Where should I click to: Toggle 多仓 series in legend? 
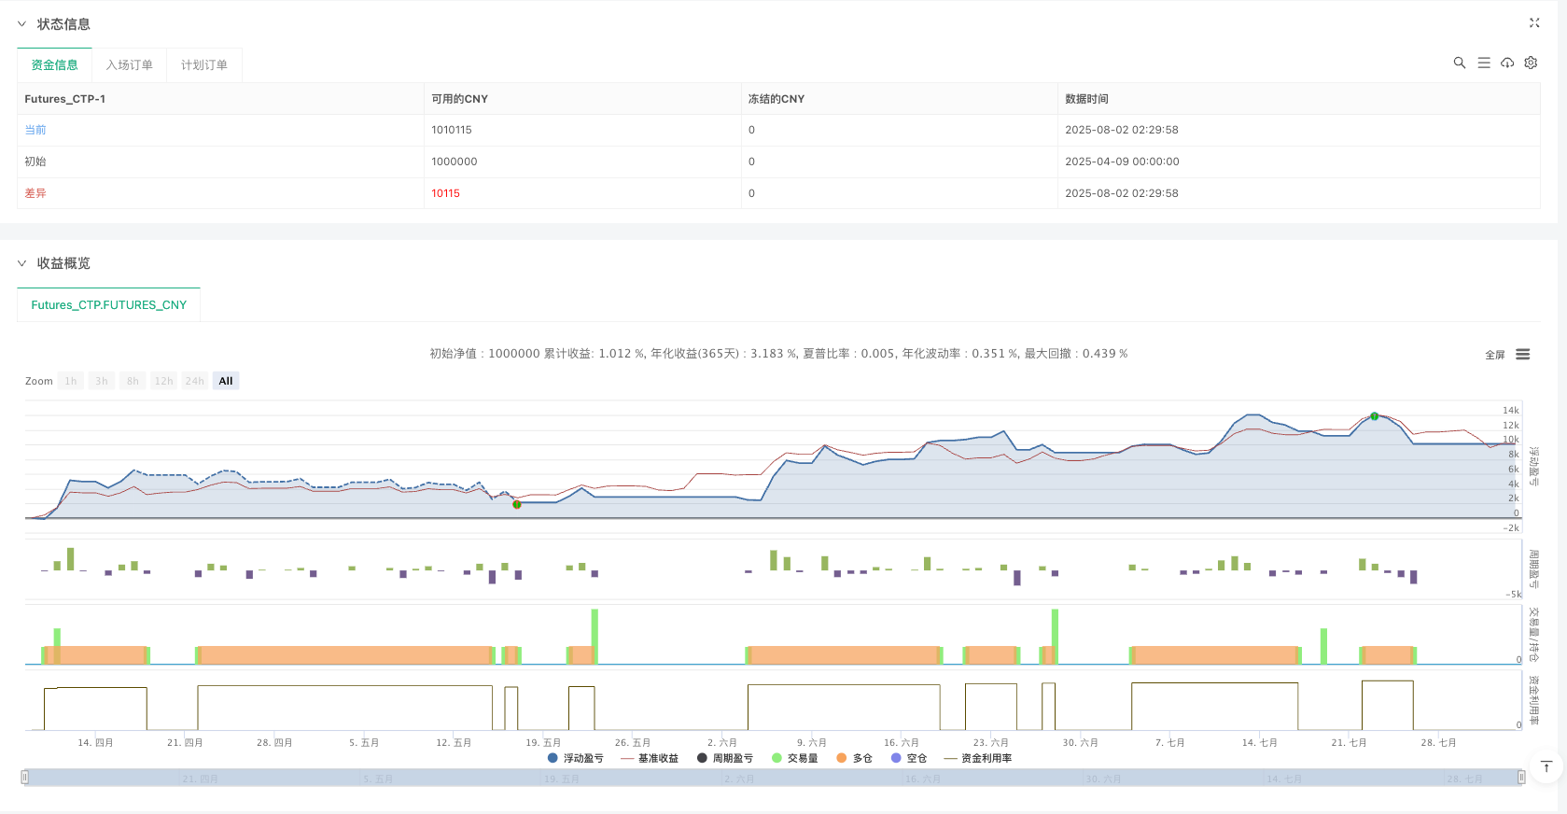click(855, 758)
